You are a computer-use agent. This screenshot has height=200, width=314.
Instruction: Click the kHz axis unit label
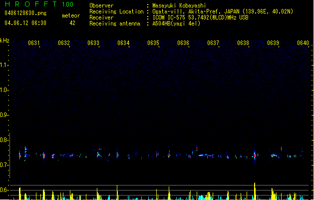pos(4,40)
